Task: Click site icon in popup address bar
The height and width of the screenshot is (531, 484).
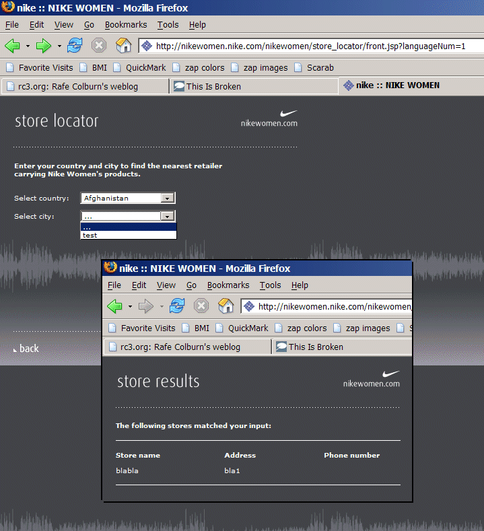Action: [x=249, y=306]
